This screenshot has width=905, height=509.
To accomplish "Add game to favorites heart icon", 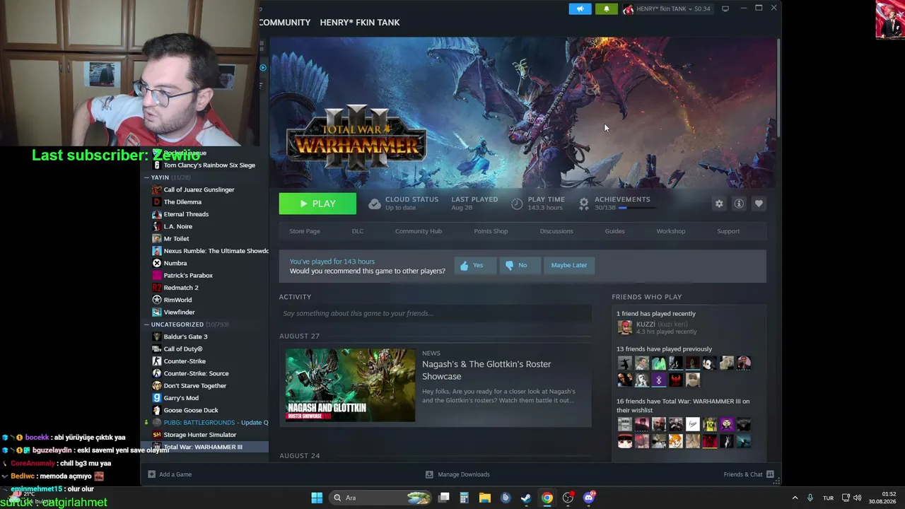I will pos(759,204).
